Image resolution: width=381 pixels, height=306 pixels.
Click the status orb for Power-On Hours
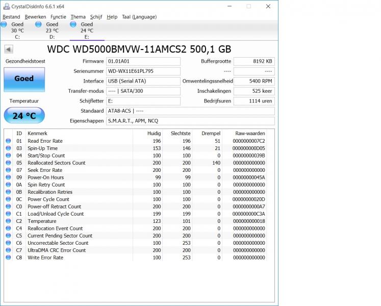8,177
